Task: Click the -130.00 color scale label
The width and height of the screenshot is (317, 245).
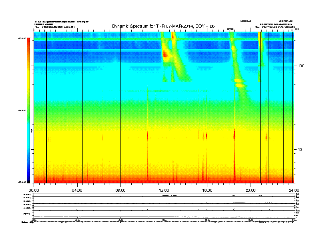Action: [22, 38]
